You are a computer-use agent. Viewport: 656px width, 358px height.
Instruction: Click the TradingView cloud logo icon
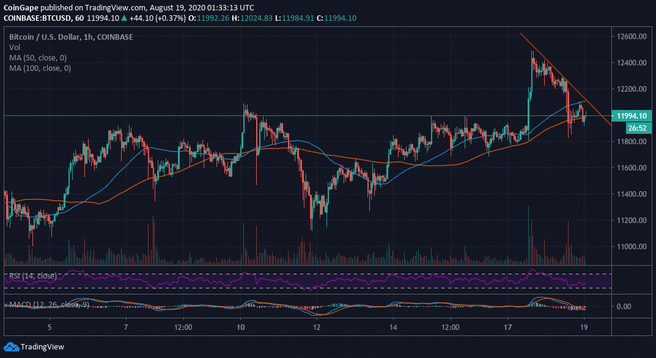pos(11,347)
